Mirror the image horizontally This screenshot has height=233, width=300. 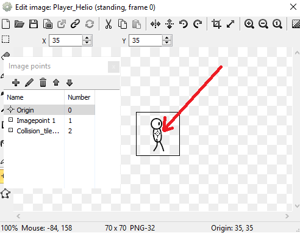coord(155,24)
